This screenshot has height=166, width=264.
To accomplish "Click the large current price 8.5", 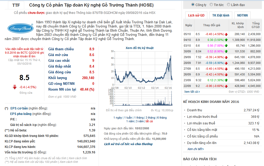I will (24, 78).
